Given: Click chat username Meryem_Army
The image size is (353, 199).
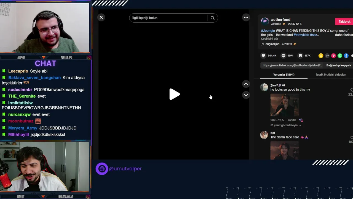Looking at the screenshot, I should (23, 128).
